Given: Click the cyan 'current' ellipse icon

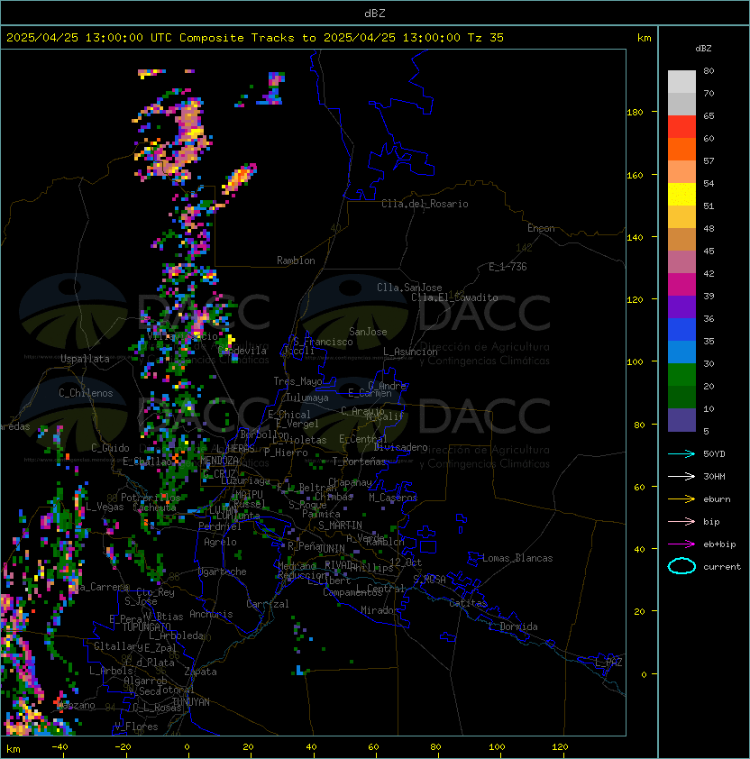Looking at the screenshot, I should click(x=681, y=566).
